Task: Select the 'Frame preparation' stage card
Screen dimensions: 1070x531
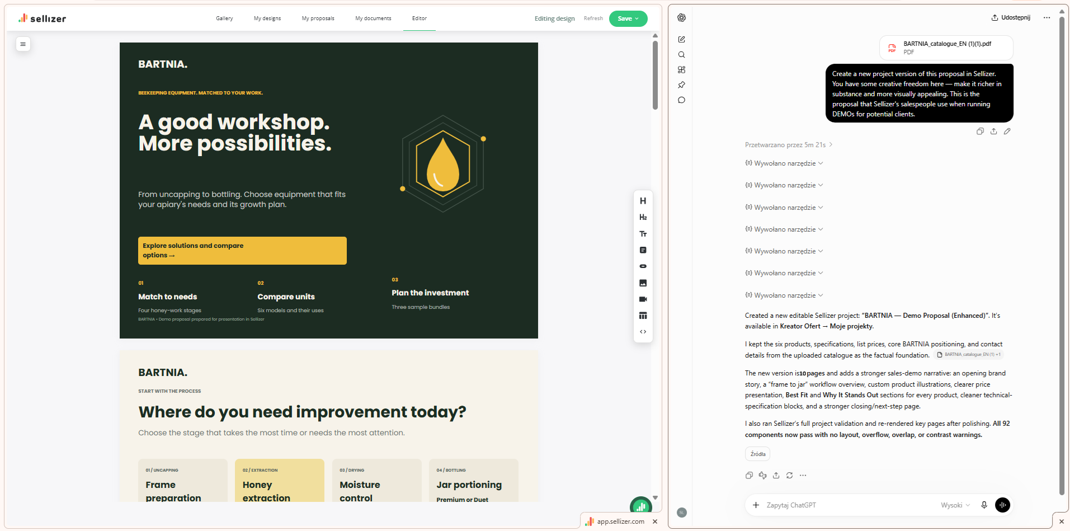Action: (x=183, y=481)
